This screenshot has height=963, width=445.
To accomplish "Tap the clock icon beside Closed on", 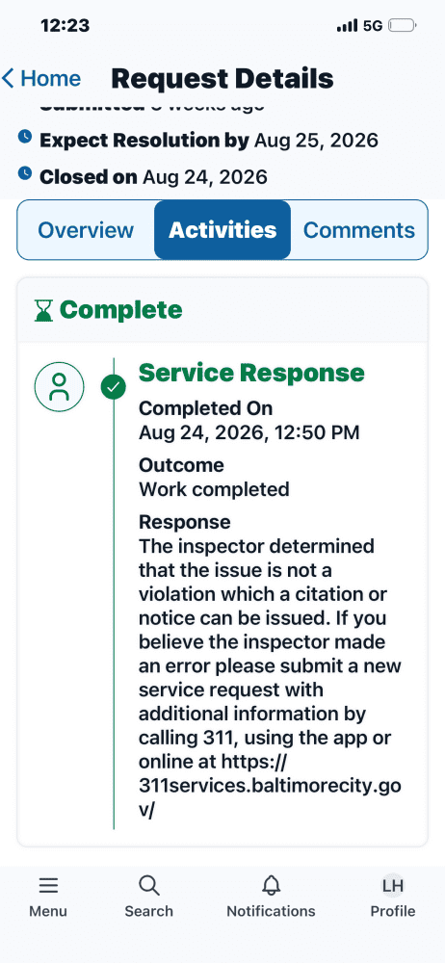I will point(25,173).
